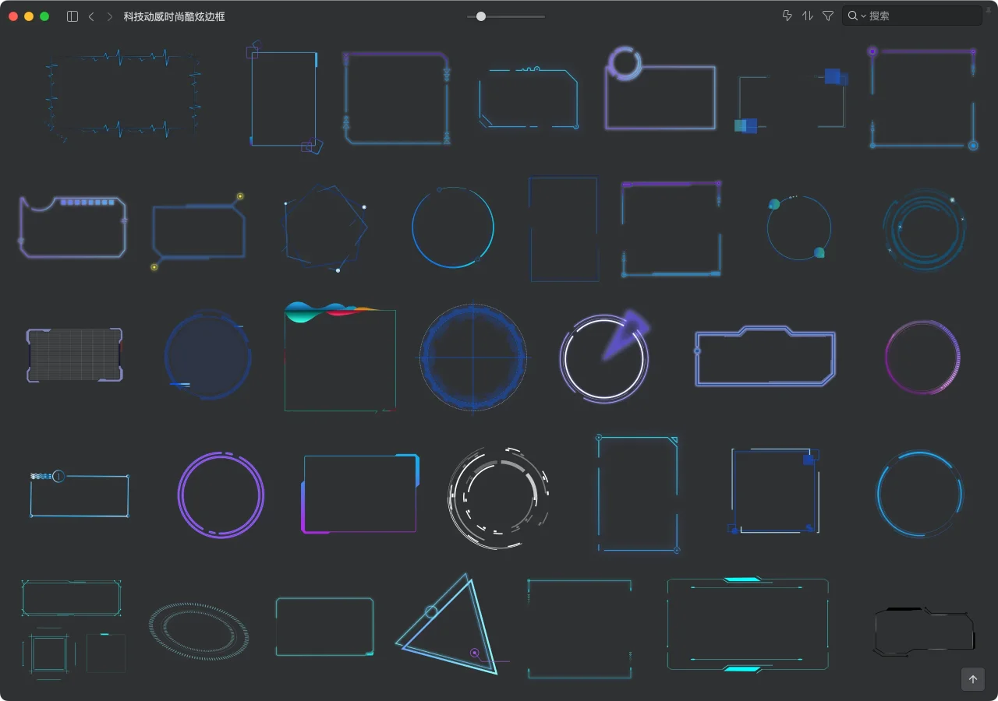
Task: Click the folder title 科技动感时尚酷炫边框
Action: (x=174, y=16)
